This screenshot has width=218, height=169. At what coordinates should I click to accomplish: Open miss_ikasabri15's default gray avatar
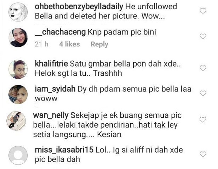coord(18,155)
